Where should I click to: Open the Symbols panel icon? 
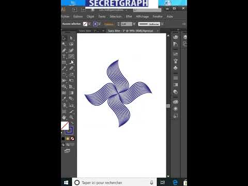pyautogui.click(x=176, y=68)
